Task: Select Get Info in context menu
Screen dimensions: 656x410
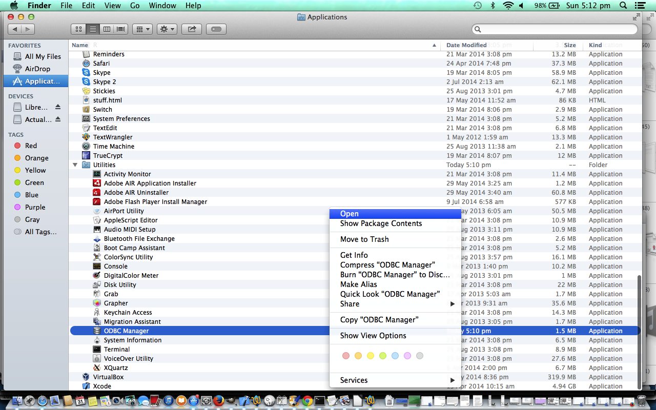Action: click(395, 255)
